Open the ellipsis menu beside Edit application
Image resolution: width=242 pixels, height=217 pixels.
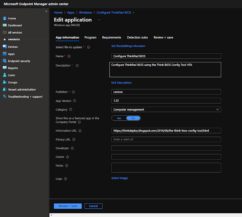[x=99, y=19]
